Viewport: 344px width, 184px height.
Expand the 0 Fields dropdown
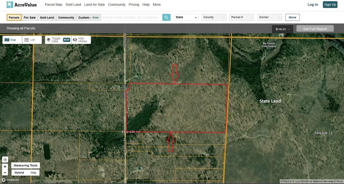[282, 29]
